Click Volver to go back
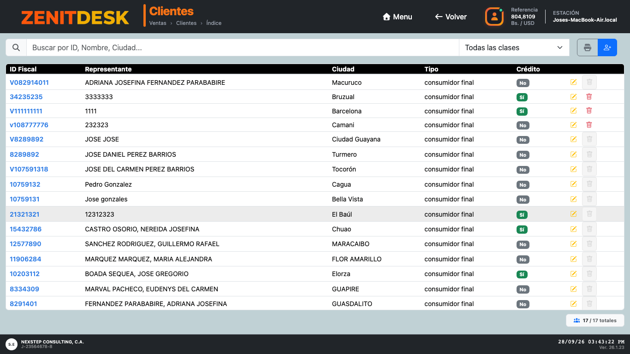 tap(451, 17)
